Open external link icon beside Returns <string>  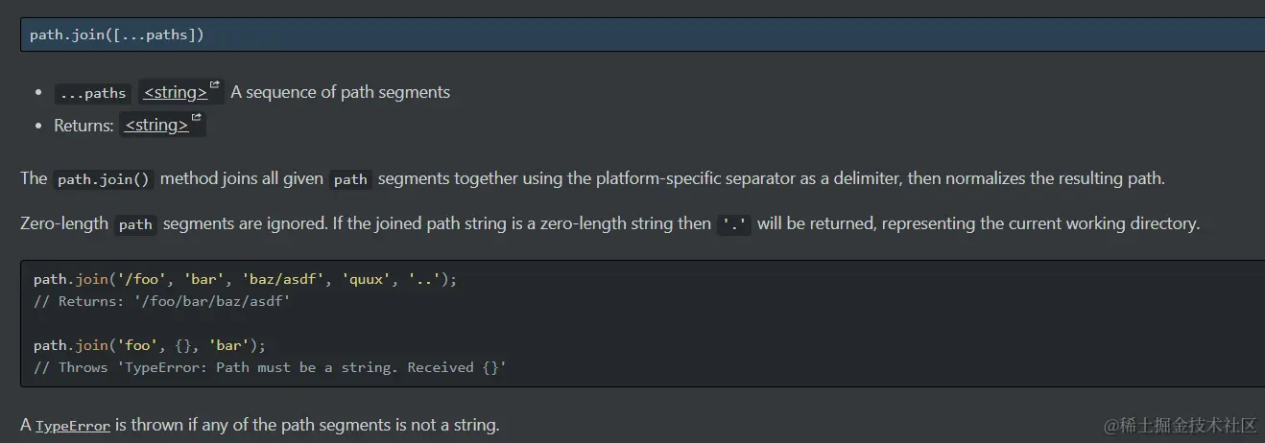tap(197, 118)
